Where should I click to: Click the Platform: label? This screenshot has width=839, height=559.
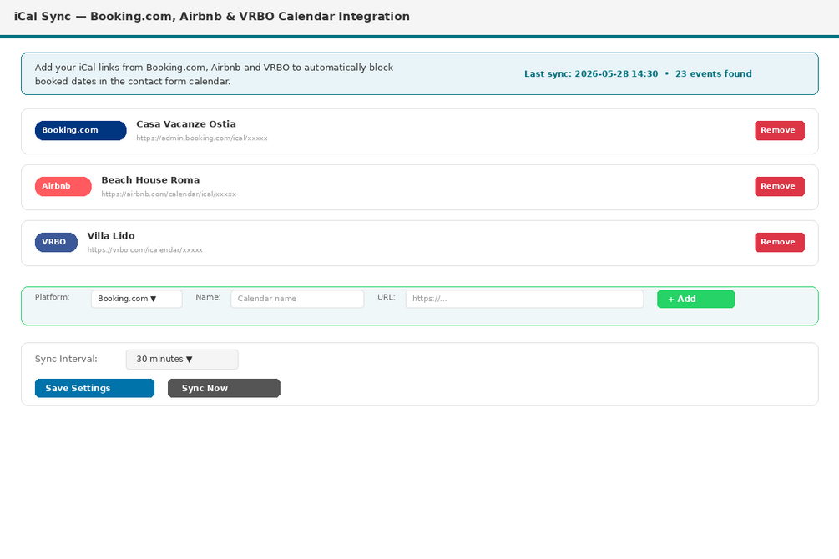(x=52, y=297)
